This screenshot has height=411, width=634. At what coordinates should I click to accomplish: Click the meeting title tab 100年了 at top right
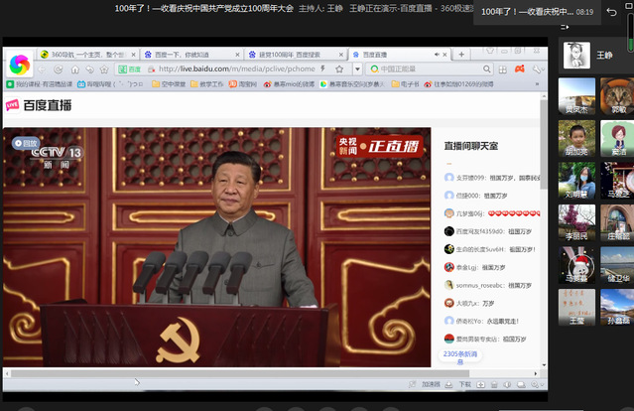tap(537, 12)
